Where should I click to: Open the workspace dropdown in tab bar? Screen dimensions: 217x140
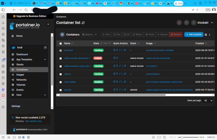point(20,3)
